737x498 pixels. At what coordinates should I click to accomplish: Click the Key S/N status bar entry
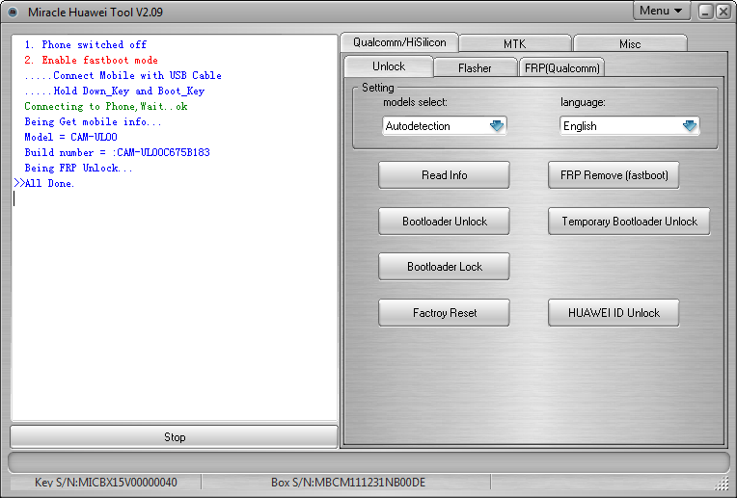[x=106, y=482]
